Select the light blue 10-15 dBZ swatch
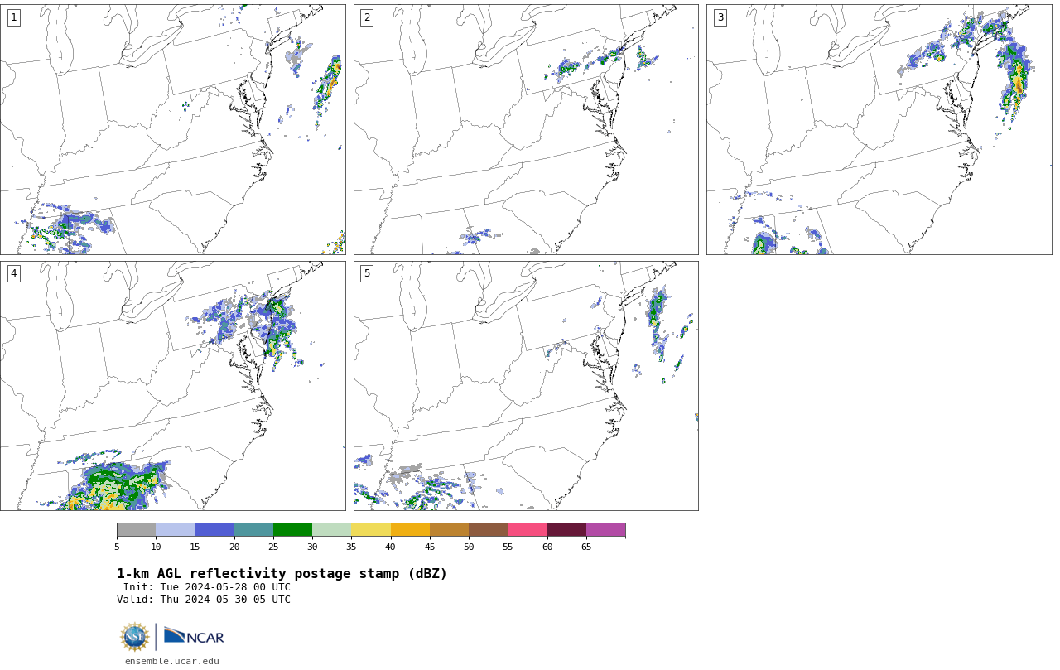 click(x=175, y=530)
